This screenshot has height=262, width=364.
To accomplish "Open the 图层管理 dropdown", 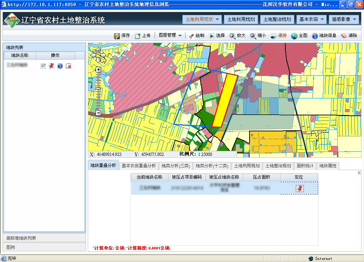I will (170, 36).
